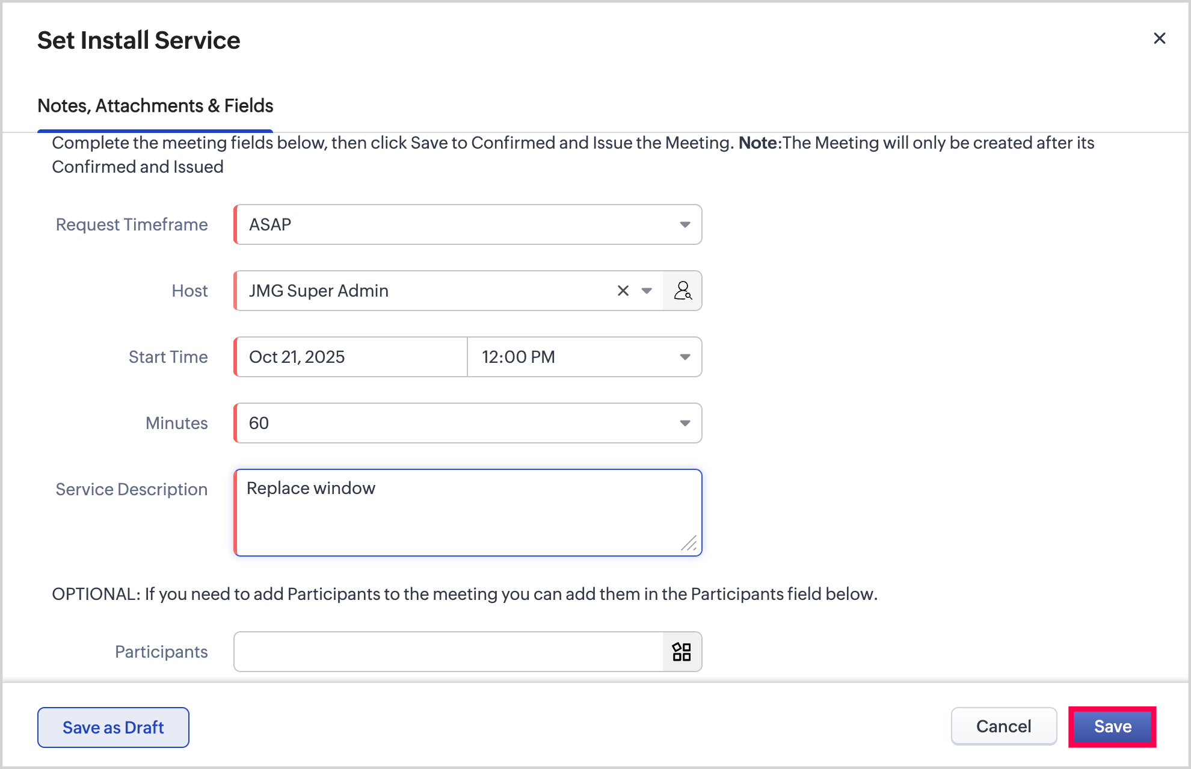Click the Oct 21, 2025 date field
1191x769 pixels.
350,357
